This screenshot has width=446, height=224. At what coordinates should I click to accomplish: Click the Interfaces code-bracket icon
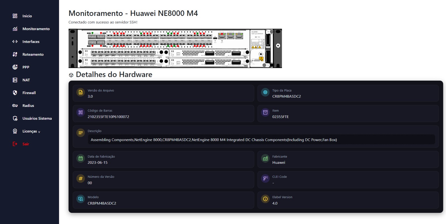pyautogui.click(x=15, y=42)
